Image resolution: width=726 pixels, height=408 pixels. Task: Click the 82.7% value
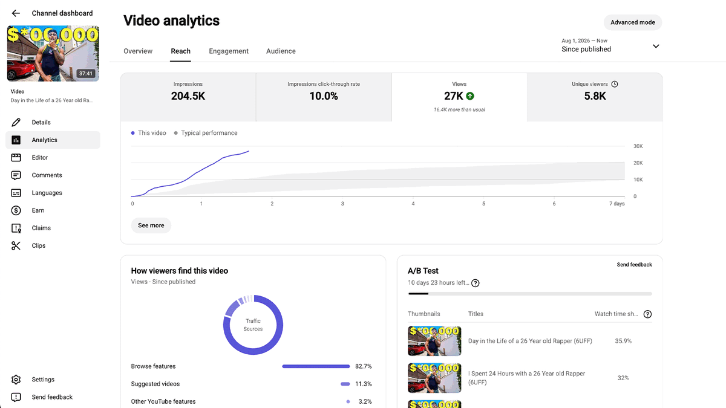[364, 366]
